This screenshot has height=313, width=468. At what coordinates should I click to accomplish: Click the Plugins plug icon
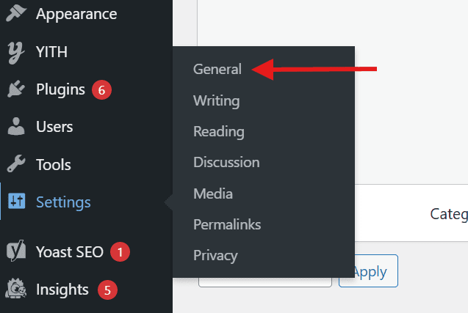click(x=15, y=89)
